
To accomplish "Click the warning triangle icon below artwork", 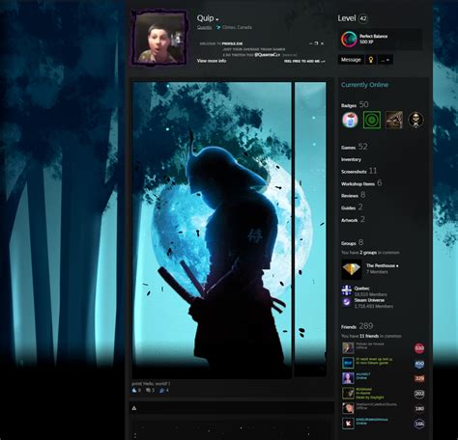I will click(x=134, y=408).
